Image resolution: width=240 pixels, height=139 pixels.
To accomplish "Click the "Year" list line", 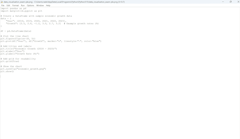I will point(36,21).
